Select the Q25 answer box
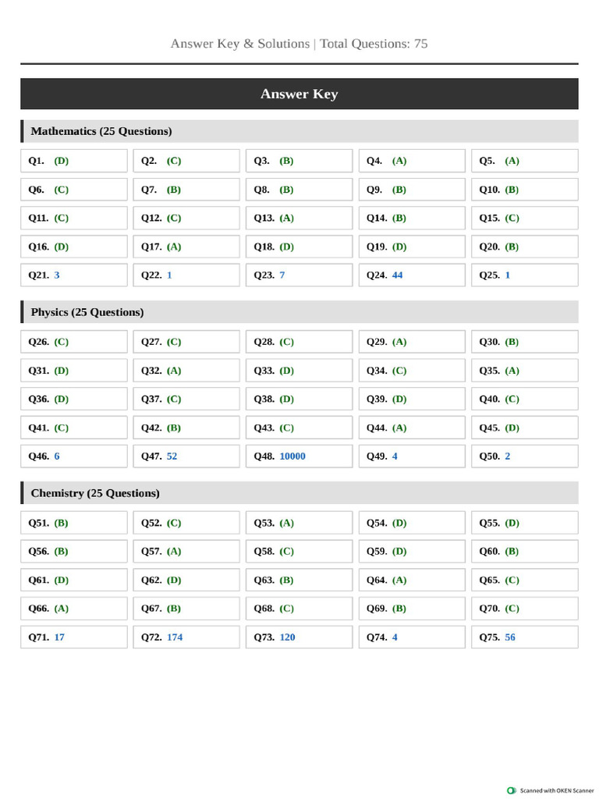This screenshot has width=599, height=799. [525, 275]
